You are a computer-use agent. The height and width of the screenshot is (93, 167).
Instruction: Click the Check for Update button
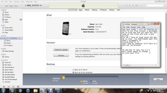click(x=61, y=50)
